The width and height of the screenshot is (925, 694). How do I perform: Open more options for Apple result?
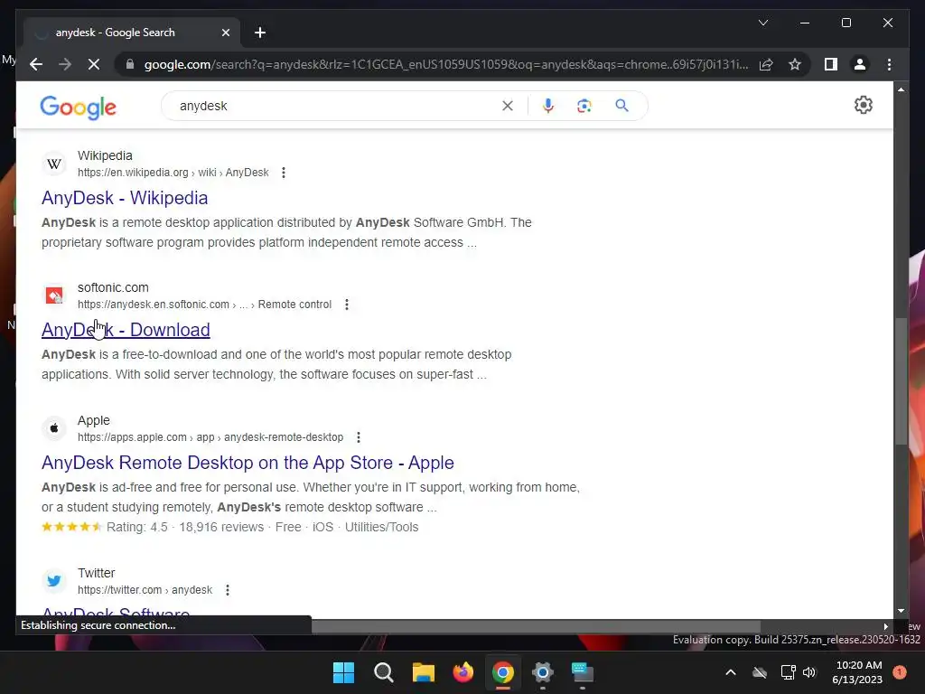pos(359,437)
